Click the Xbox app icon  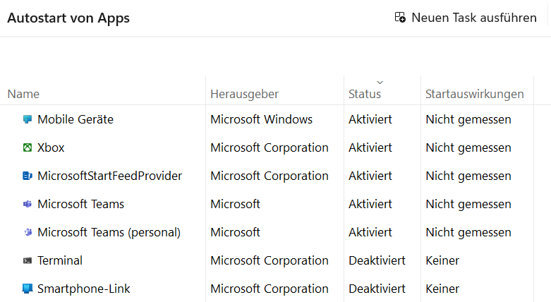pos(28,147)
